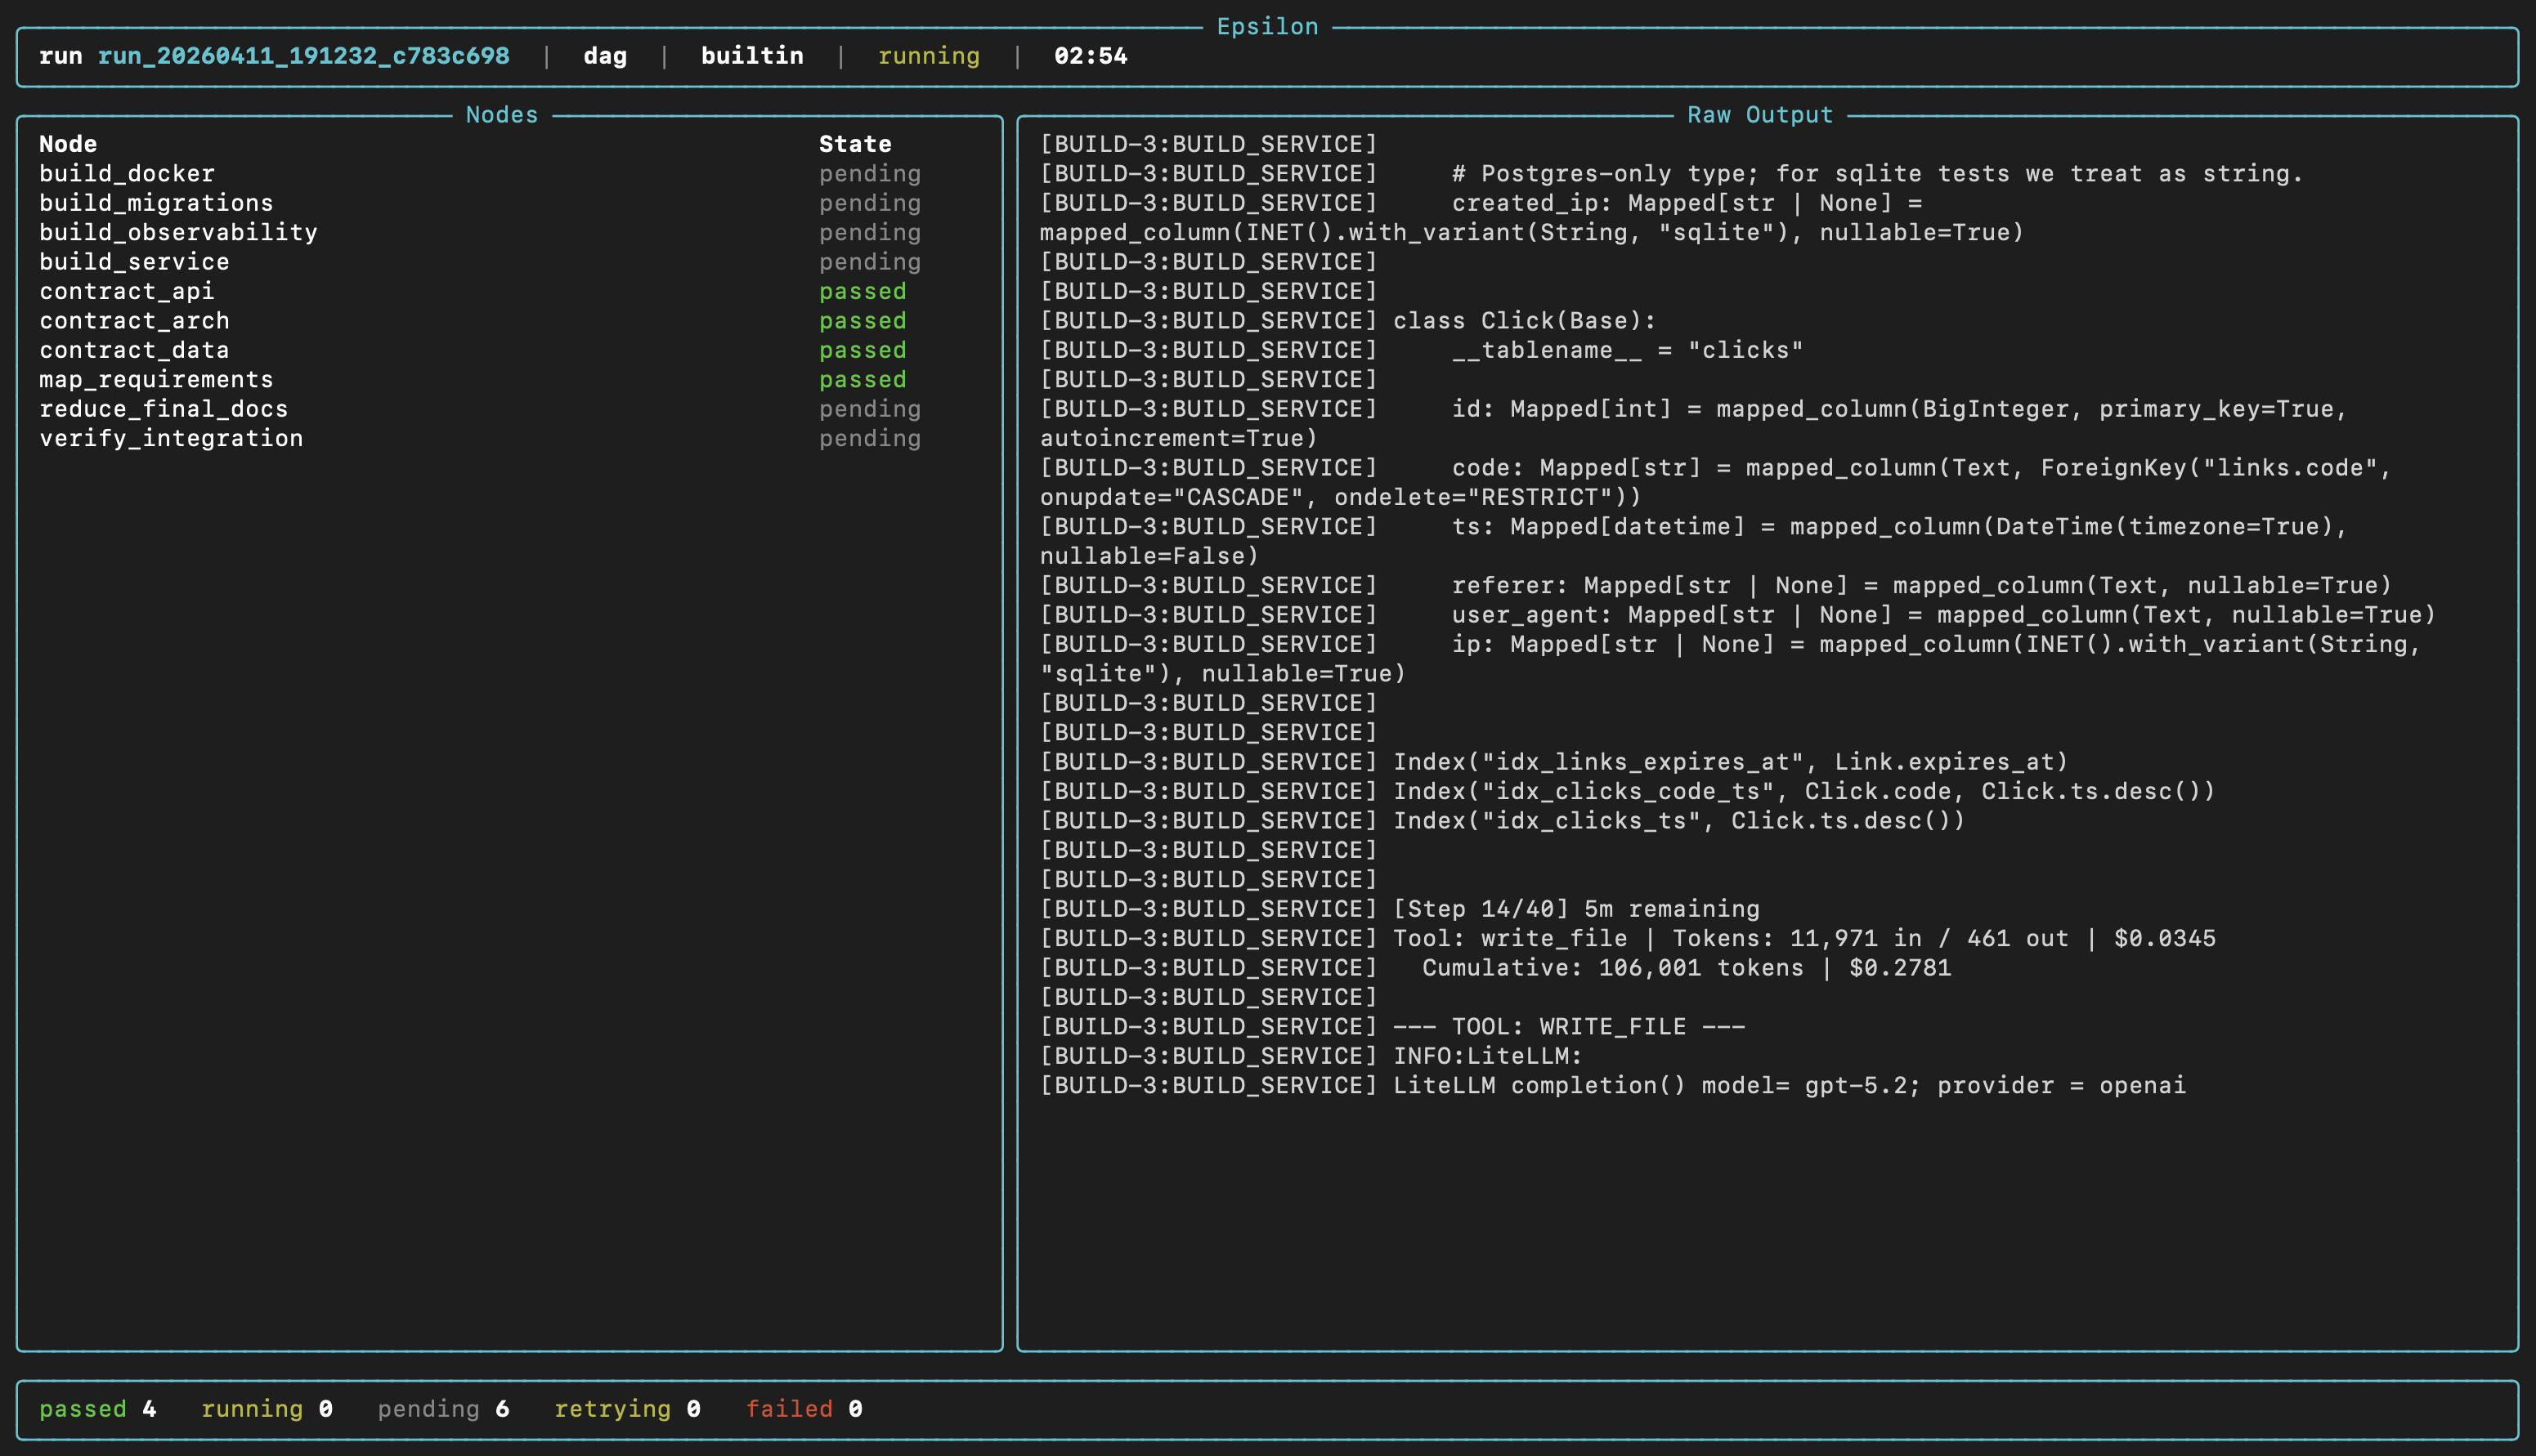This screenshot has height=1456, width=2536.
Task: Click the 'id: Mapped[int]' output line
Action: click(x=1694, y=424)
